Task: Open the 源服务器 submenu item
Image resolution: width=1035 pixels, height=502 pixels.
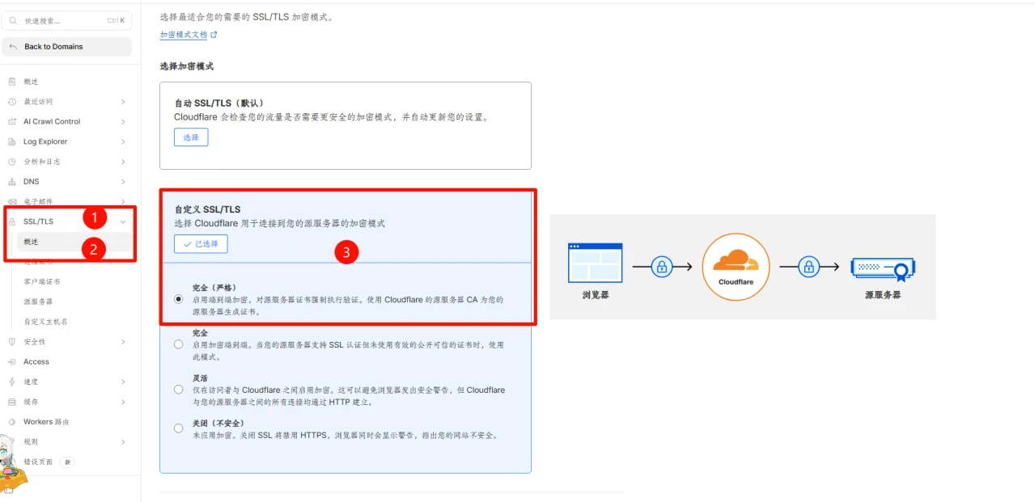Action: [38, 302]
